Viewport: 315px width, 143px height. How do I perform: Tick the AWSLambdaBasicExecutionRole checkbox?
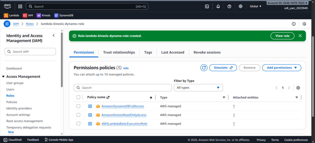(78, 124)
